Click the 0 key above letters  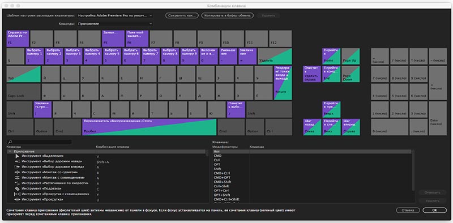pyautogui.click(x=209, y=57)
